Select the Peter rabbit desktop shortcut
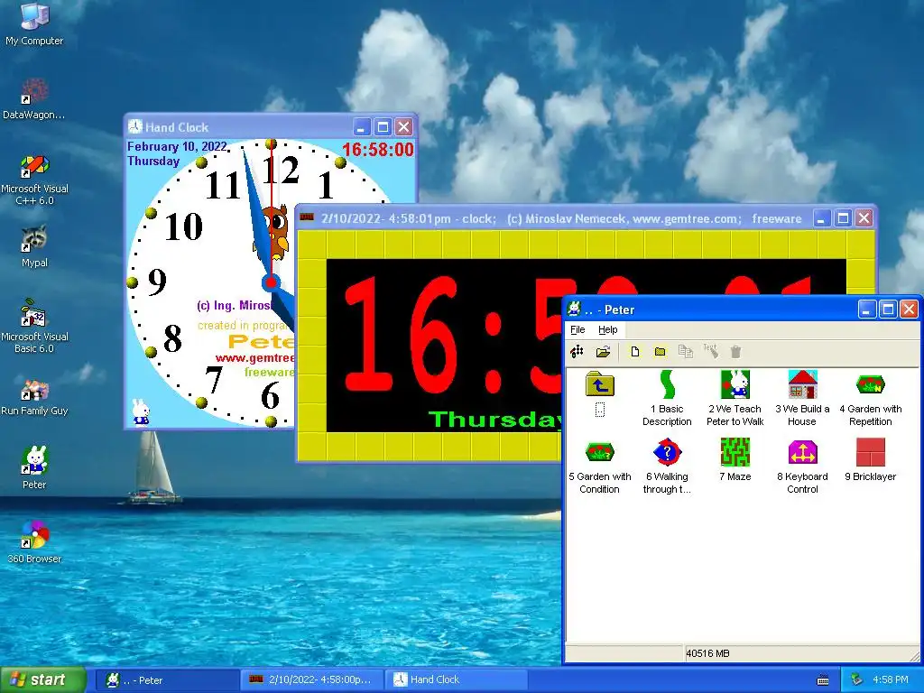This screenshot has height=693, width=924. click(34, 468)
